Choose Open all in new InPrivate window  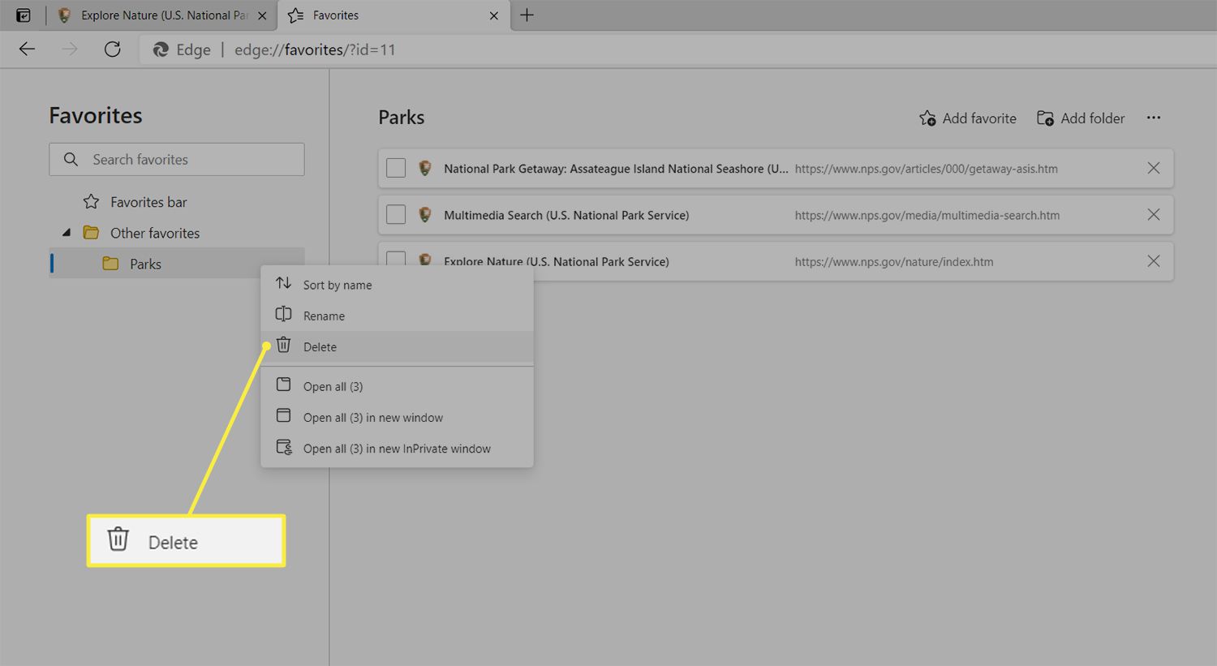coord(397,448)
